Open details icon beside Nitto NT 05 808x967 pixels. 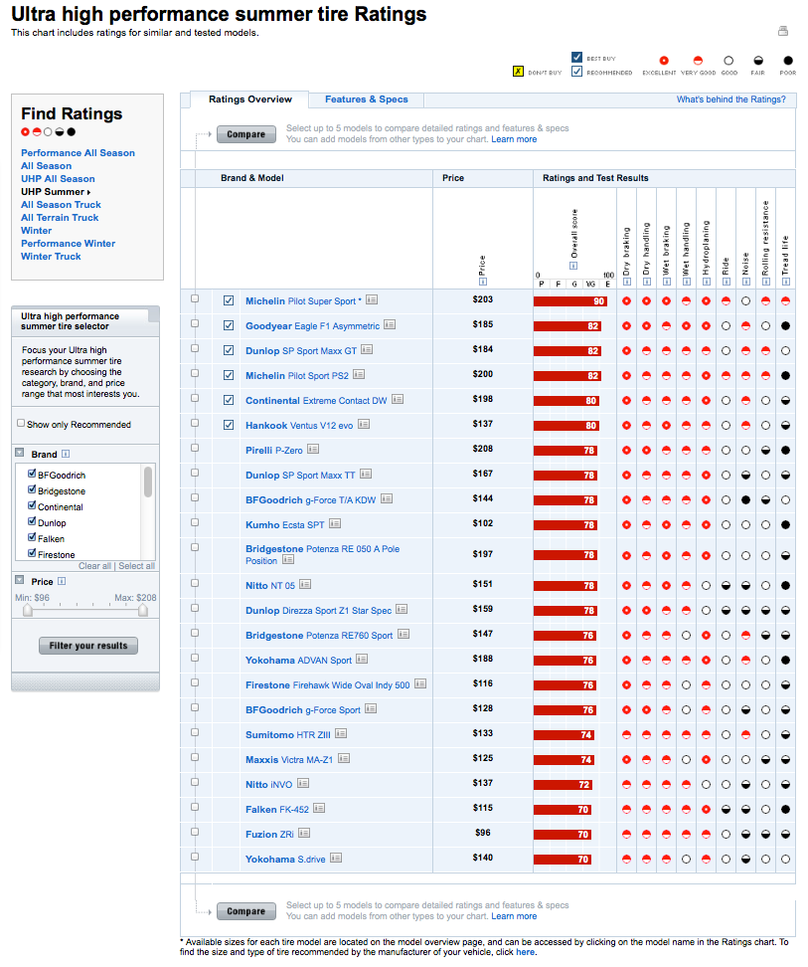tap(305, 584)
